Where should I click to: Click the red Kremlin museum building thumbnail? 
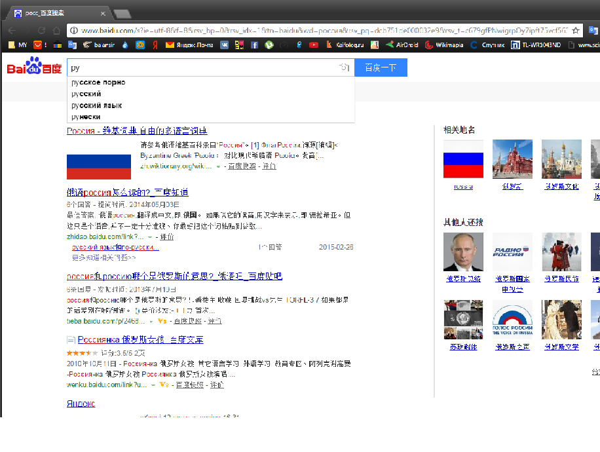click(512, 159)
